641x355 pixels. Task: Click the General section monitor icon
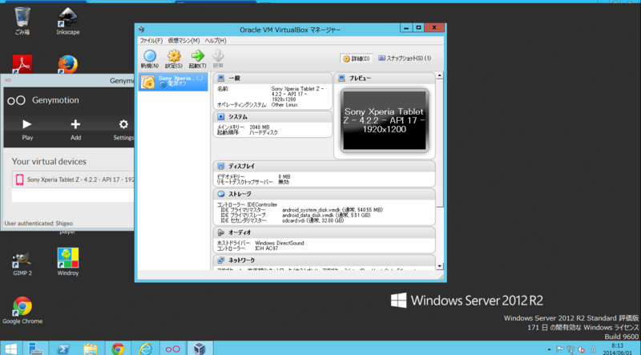221,78
